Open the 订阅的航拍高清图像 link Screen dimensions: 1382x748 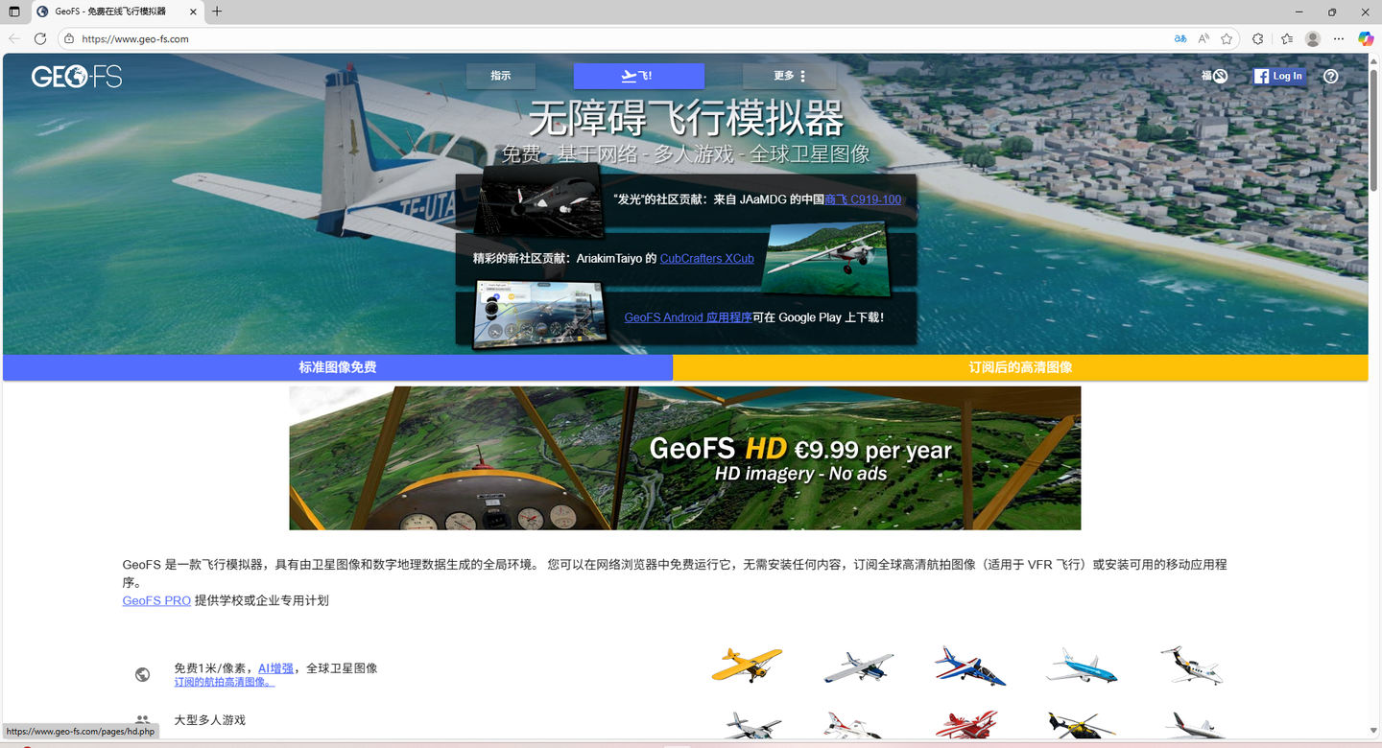(225, 683)
